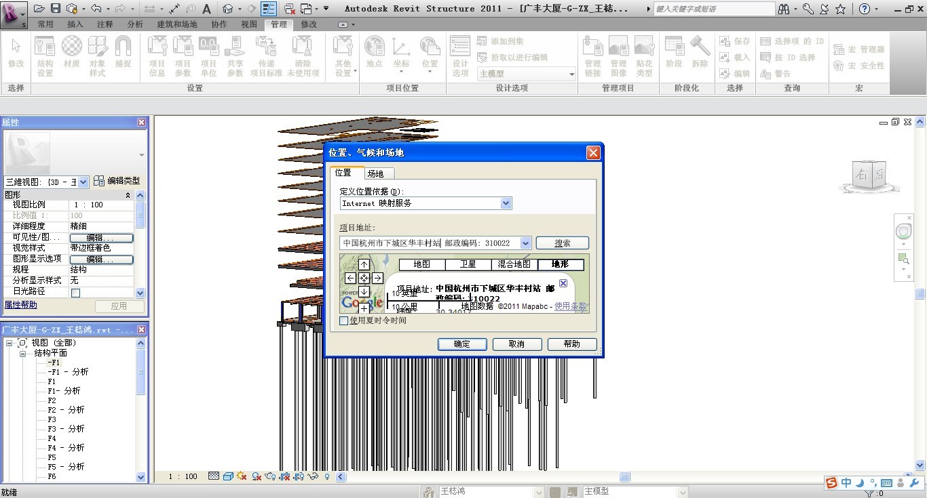The width and height of the screenshot is (927, 498).
Task: Pan the map right with arrow button
Action: coord(377,278)
